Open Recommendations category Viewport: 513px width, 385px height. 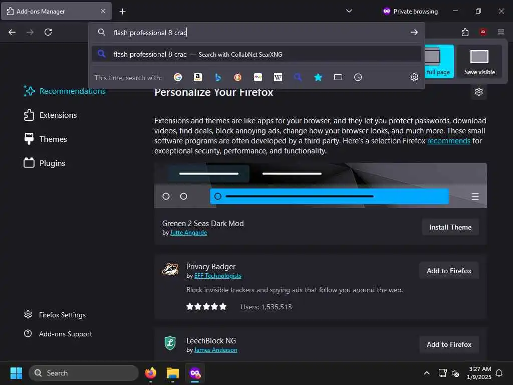tap(65, 91)
